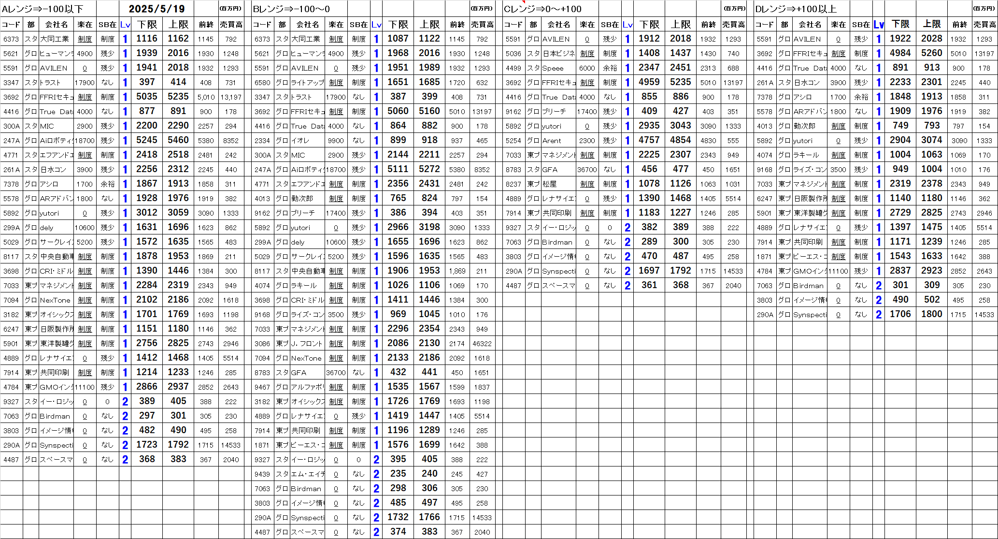This screenshot has height=539, width=998.
Task: Select volume 2946 in D range 東洋製罐 row
Action: (x=984, y=213)
